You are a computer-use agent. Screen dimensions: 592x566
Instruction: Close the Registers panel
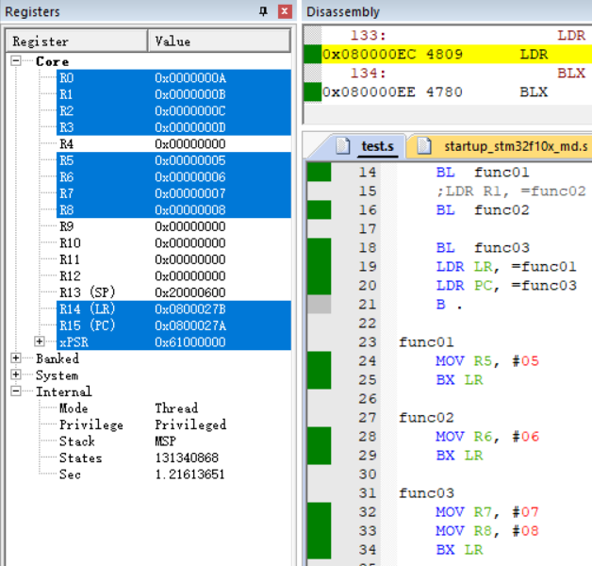coord(285,11)
